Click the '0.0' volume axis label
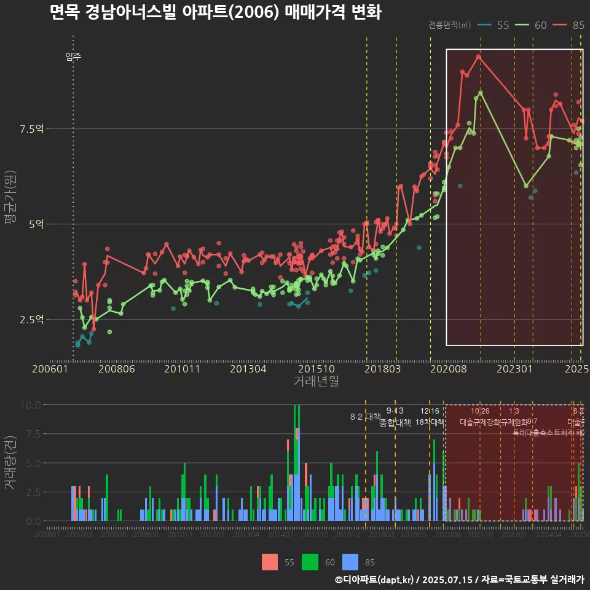This screenshot has width=590, height=590. click(x=33, y=521)
